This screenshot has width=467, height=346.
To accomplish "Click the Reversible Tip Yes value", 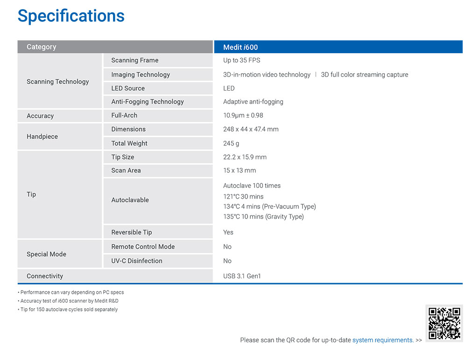I will (x=228, y=232).
